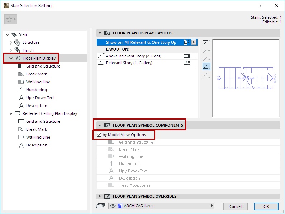The height and width of the screenshot is (214, 285).
Task: Select the 'Show on: All Relevant & One Story Up' row
Action: pyautogui.click(x=147, y=42)
